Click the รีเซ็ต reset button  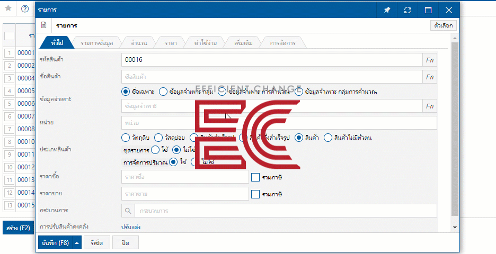98,243
